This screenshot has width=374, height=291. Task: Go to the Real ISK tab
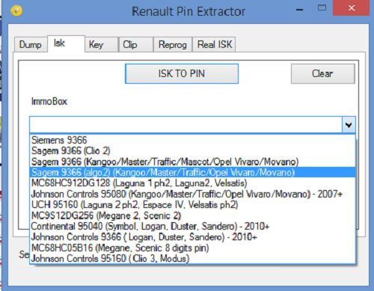[x=215, y=45]
